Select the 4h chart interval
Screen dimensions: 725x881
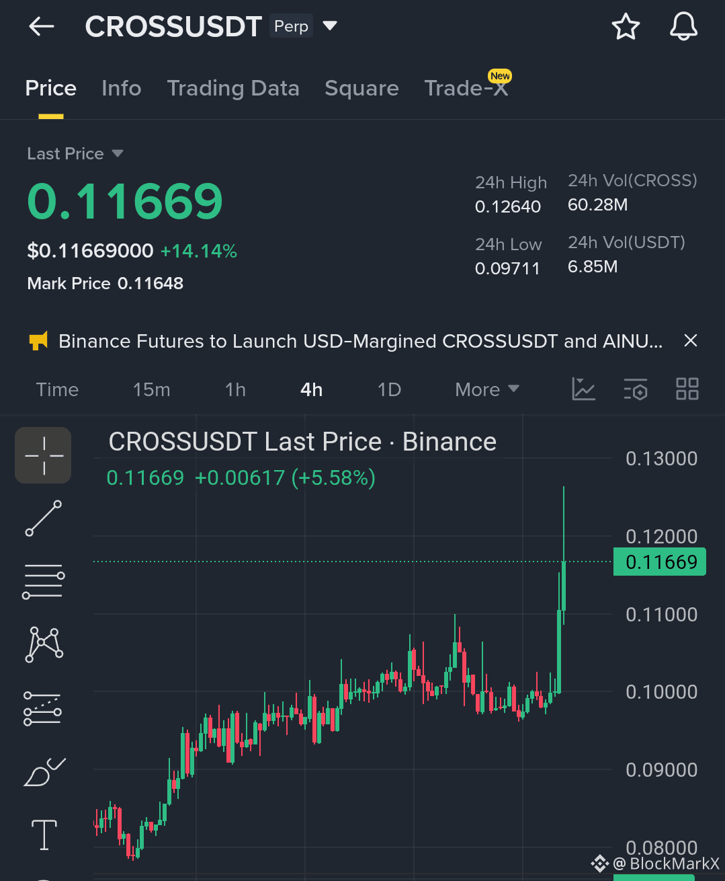tap(311, 389)
